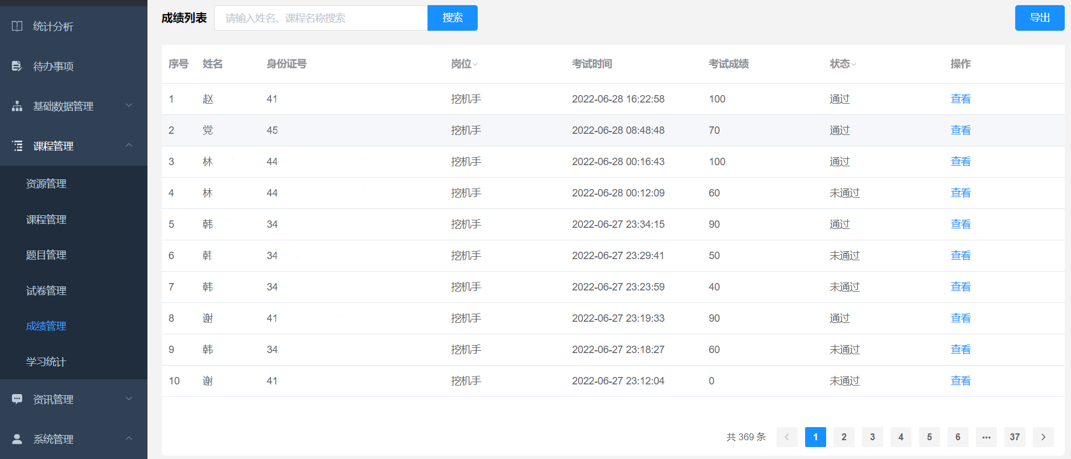
Task: View details with 查看 in row 4
Action: click(960, 193)
